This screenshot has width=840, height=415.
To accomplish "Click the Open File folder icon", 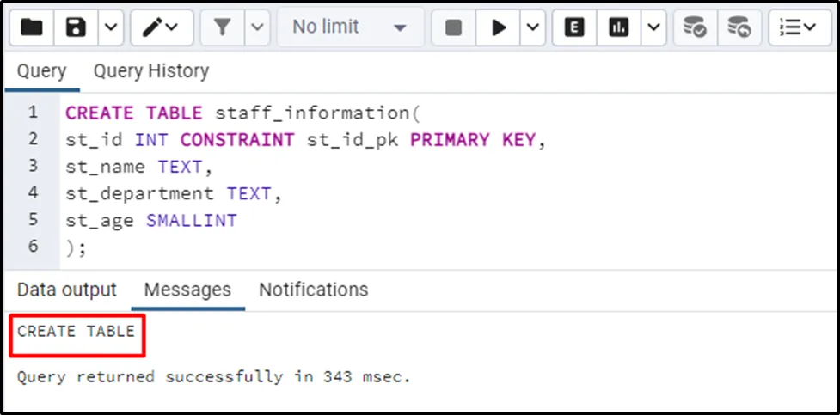I will [32, 28].
